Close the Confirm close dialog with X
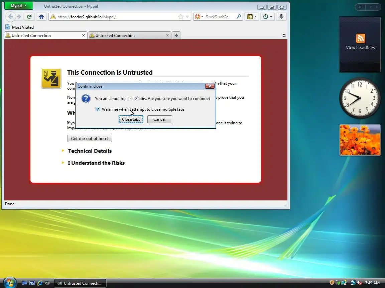This screenshot has width=385, height=288. [210, 86]
